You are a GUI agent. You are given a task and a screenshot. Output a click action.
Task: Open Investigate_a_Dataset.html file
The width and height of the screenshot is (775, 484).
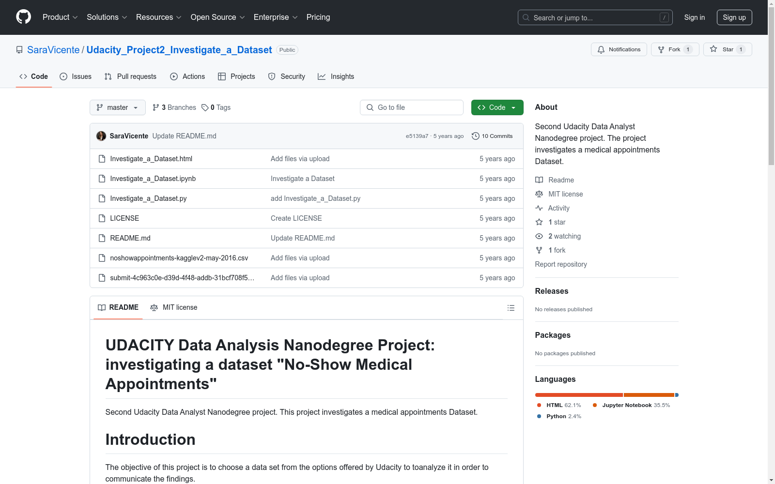(151, 159)
